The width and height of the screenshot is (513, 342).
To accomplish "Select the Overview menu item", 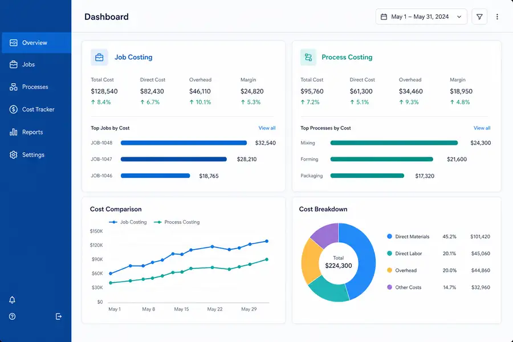I will click(36, 43).
